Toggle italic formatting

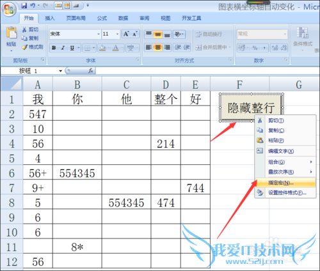point(63,48)
